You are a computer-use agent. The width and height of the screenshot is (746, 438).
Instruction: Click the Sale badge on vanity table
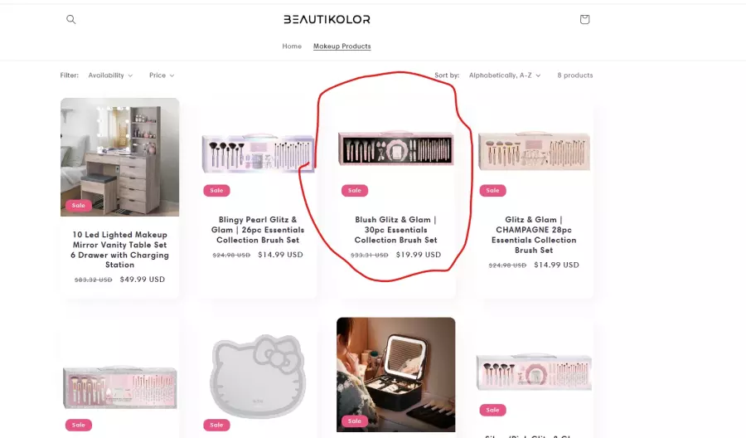coord(79,206)
